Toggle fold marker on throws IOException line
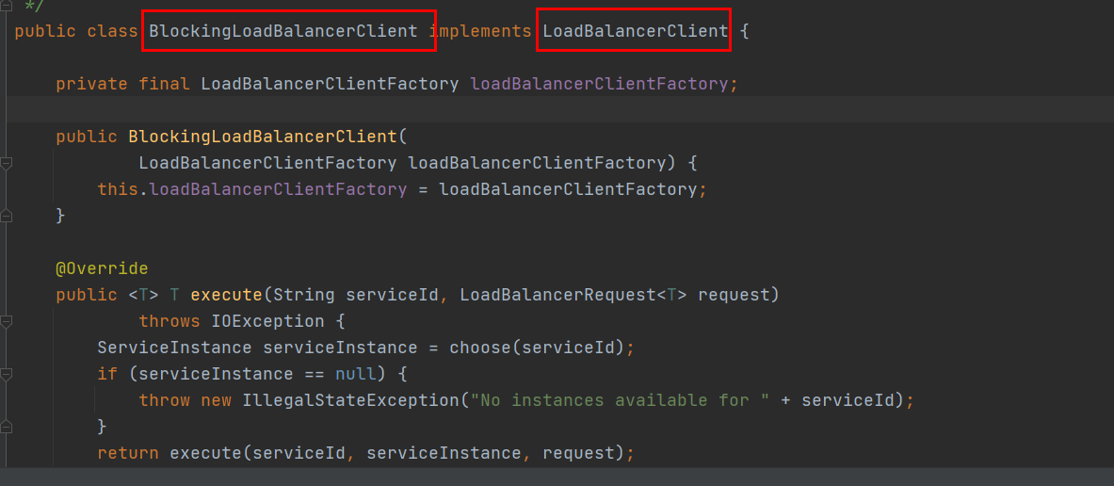This screenshot has height=486, width=1114. 6,321
